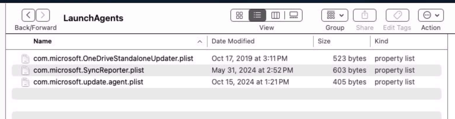
Task: Sort files by Name column
Action: click(43, 41)
